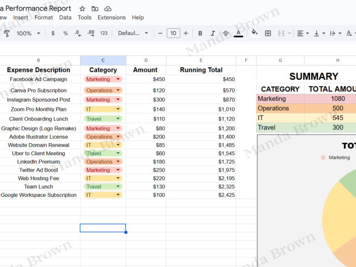Star the document with the star icon
356x267 pixels.
(x=82, y=9)
